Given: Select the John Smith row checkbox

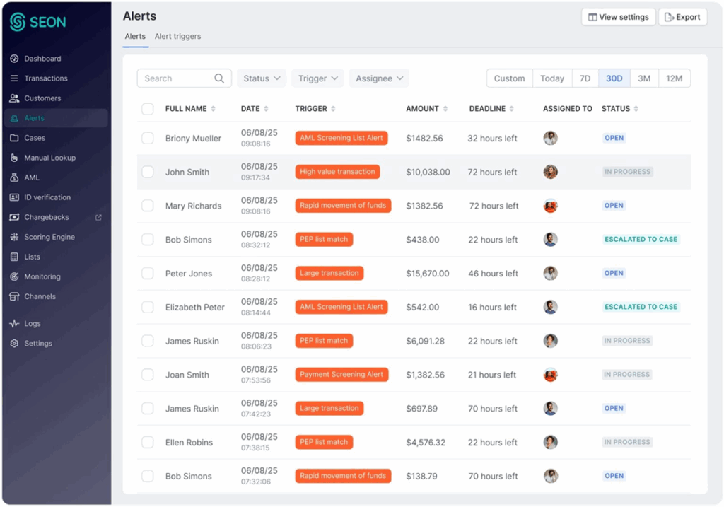Looking at the screenshot, I should [147, 172].
